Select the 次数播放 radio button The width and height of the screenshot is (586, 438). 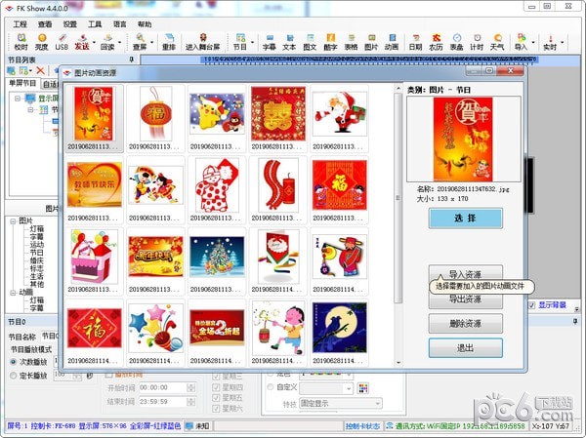click(13, 362)
